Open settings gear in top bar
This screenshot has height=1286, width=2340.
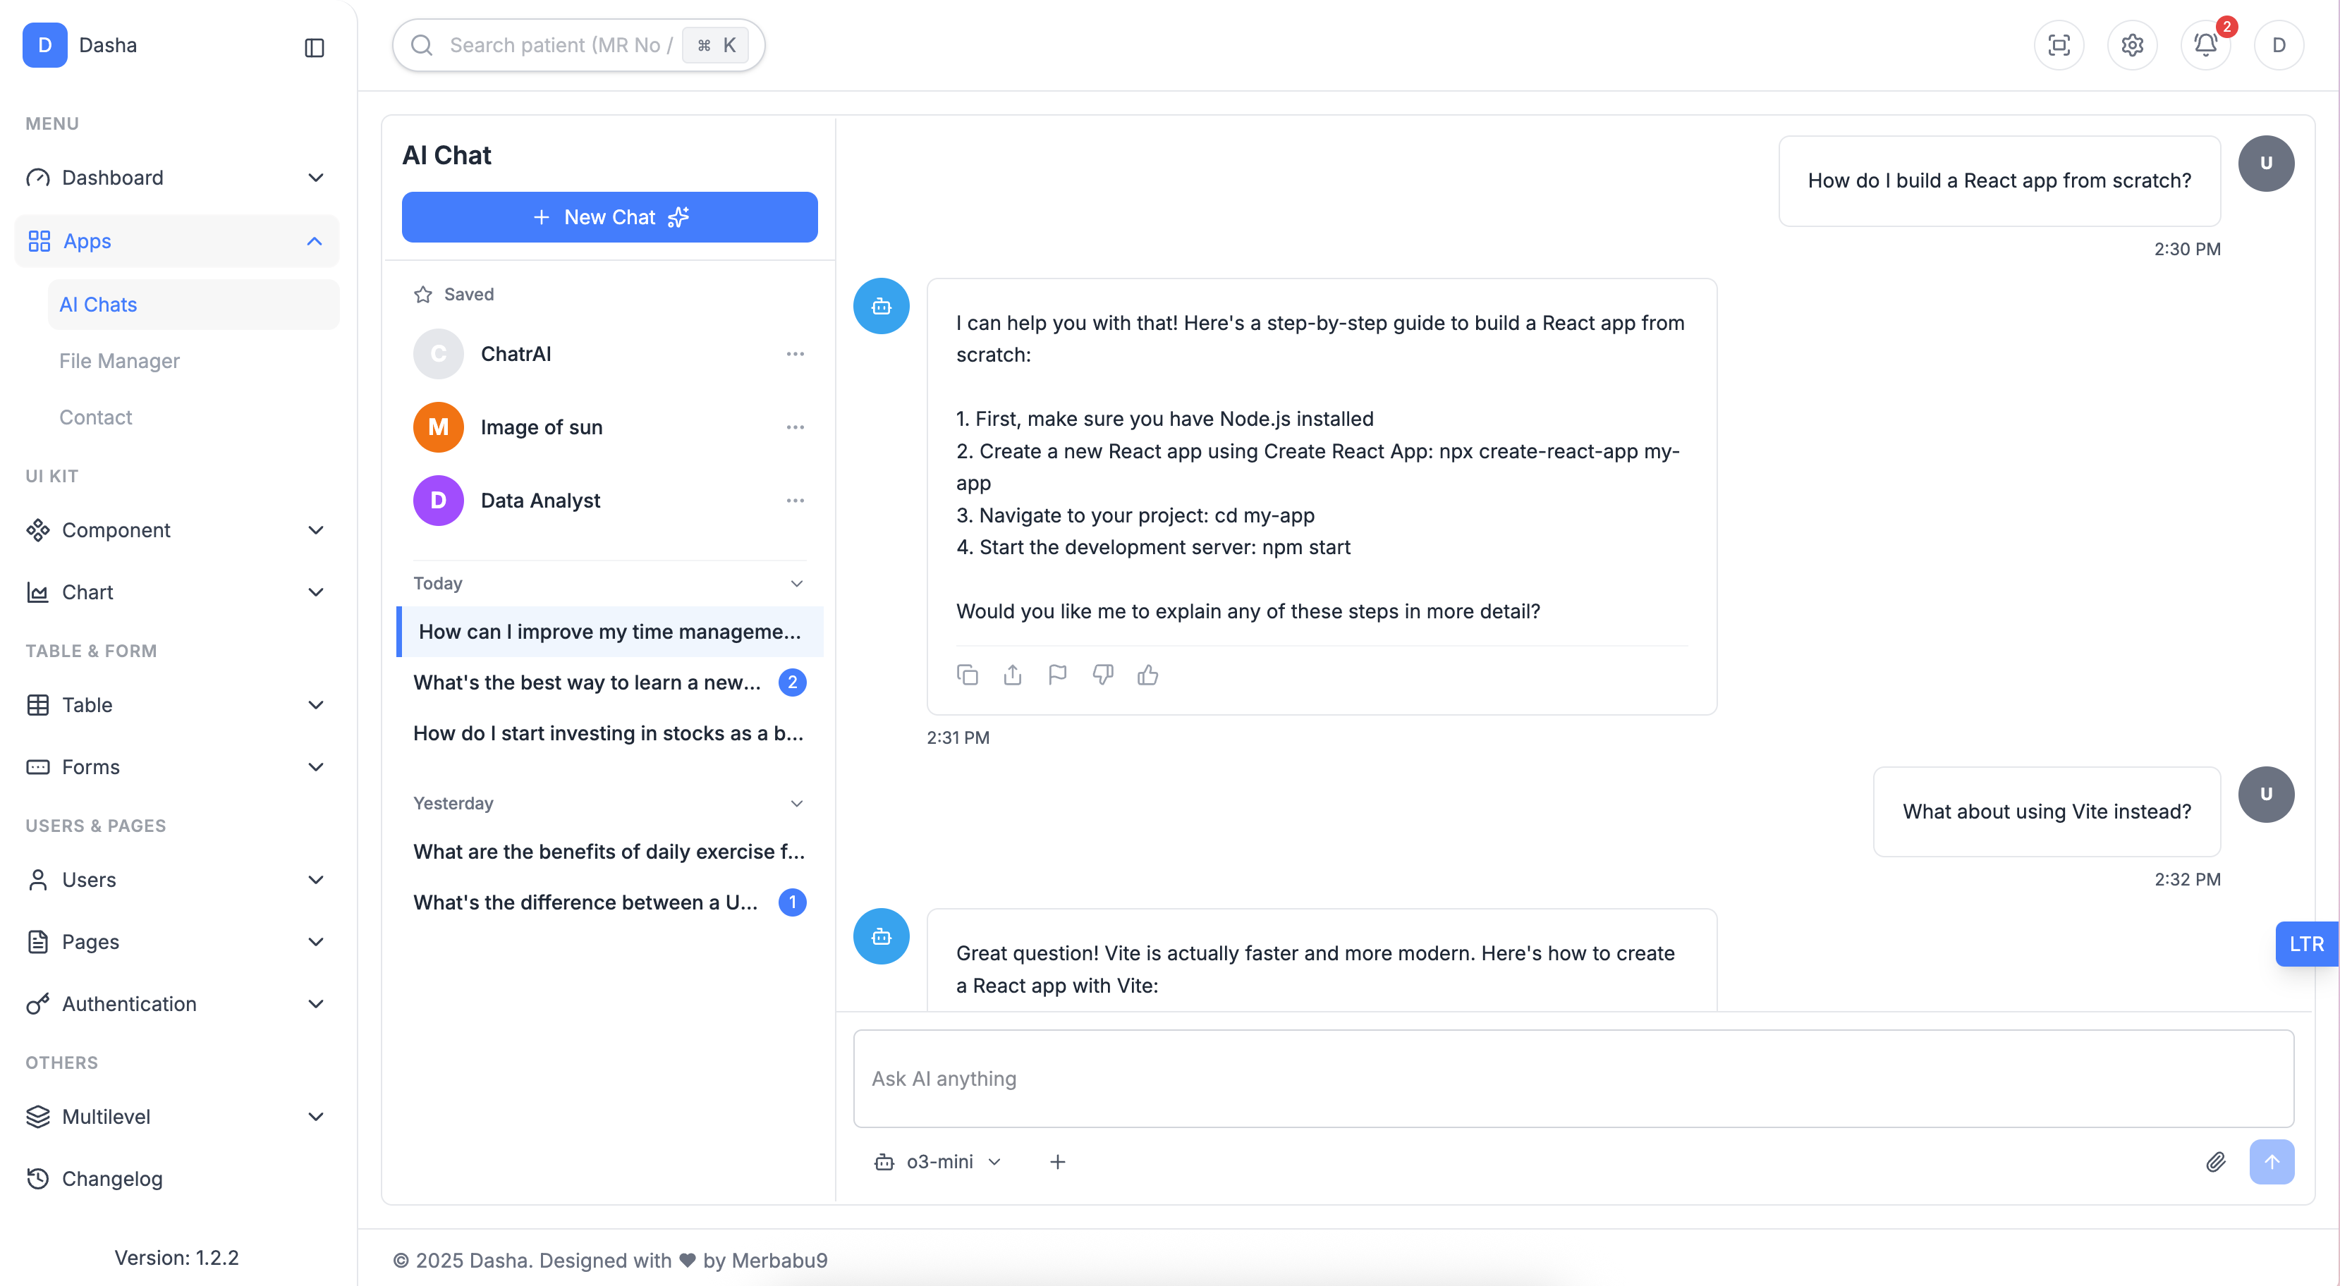pyautogui.click(x=2132, y=44)
